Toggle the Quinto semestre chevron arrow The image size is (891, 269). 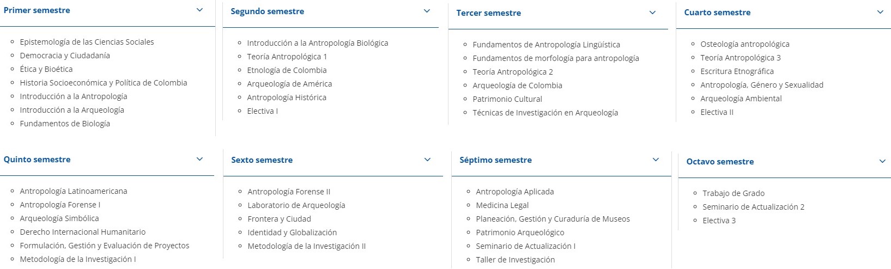click(x=199, y=159)
